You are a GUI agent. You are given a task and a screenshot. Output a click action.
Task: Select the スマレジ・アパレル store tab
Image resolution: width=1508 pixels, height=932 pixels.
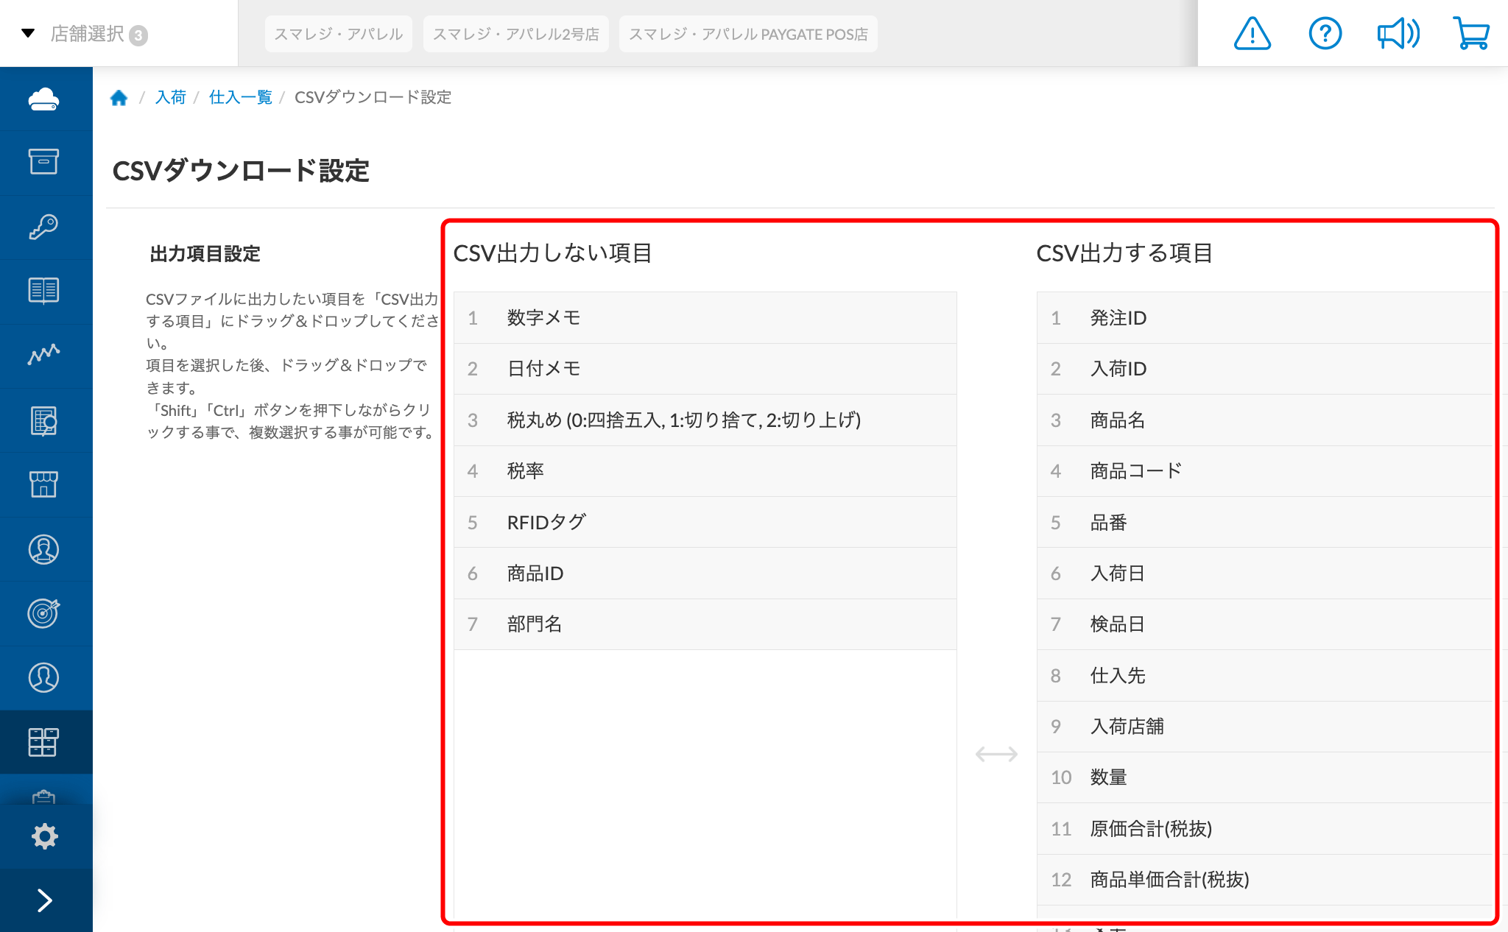tap(339, 34)
